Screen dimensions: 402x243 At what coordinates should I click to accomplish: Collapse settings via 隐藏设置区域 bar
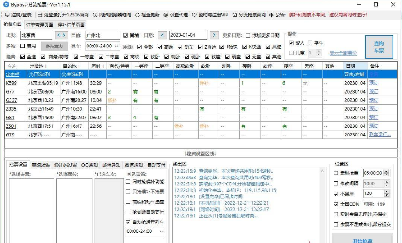201,153
